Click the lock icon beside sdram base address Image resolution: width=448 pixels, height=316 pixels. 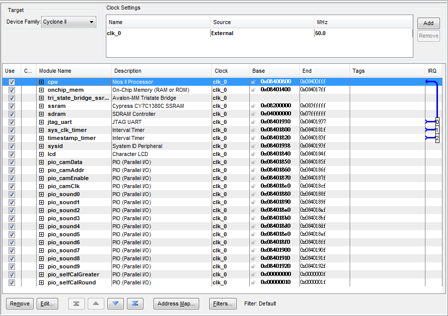pyautogui.click(x=253, y=114)
